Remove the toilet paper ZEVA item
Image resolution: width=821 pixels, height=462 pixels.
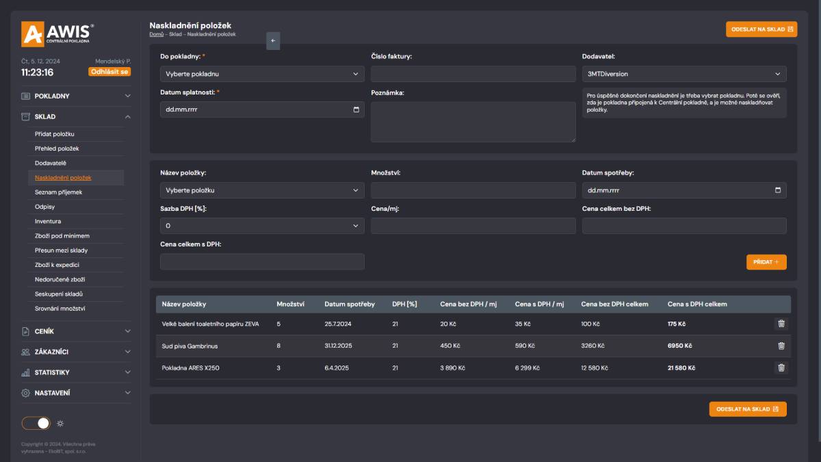781,324
